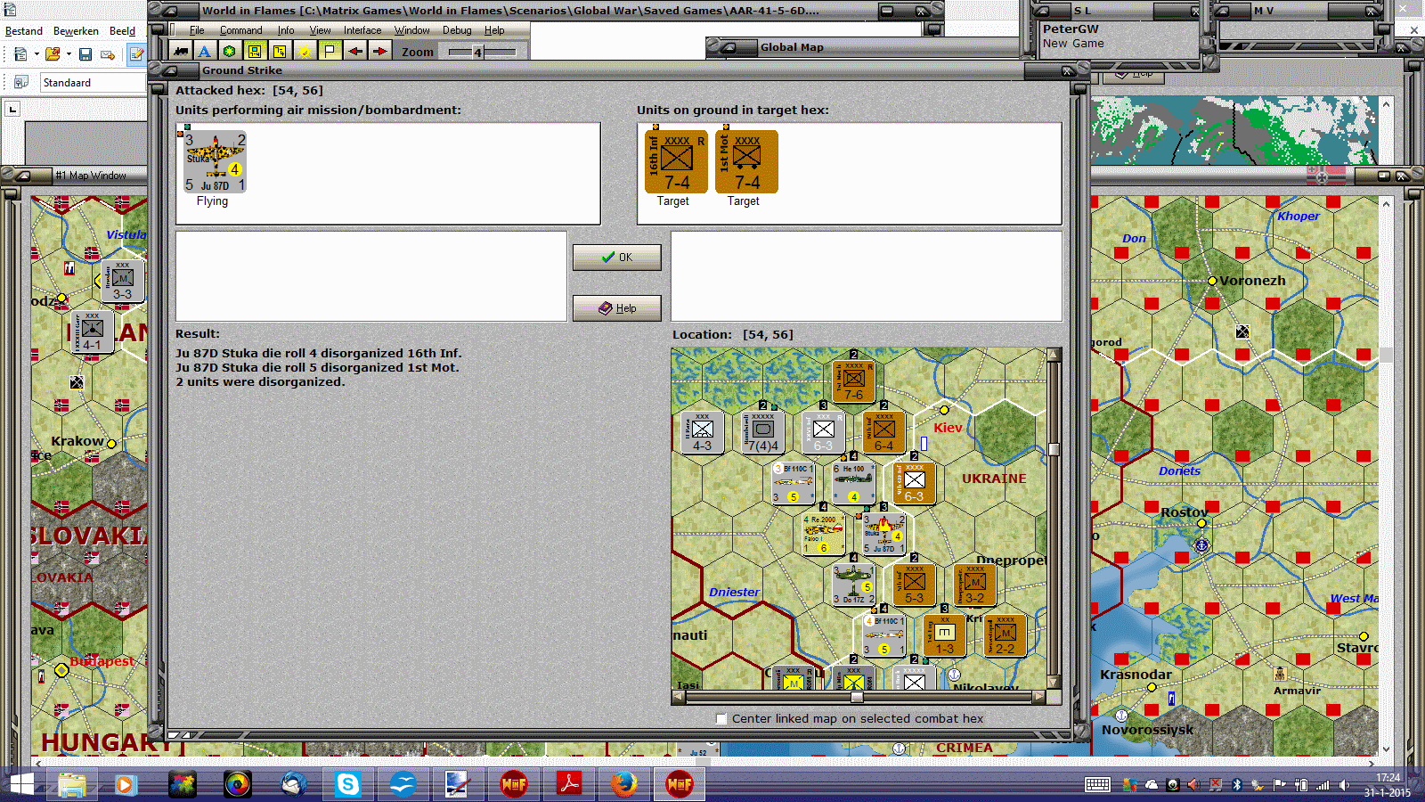The height and width of the screenshot is (802, 1425).
Task: Open File Explorer from the taskbar
Action: tap(71, 784)
